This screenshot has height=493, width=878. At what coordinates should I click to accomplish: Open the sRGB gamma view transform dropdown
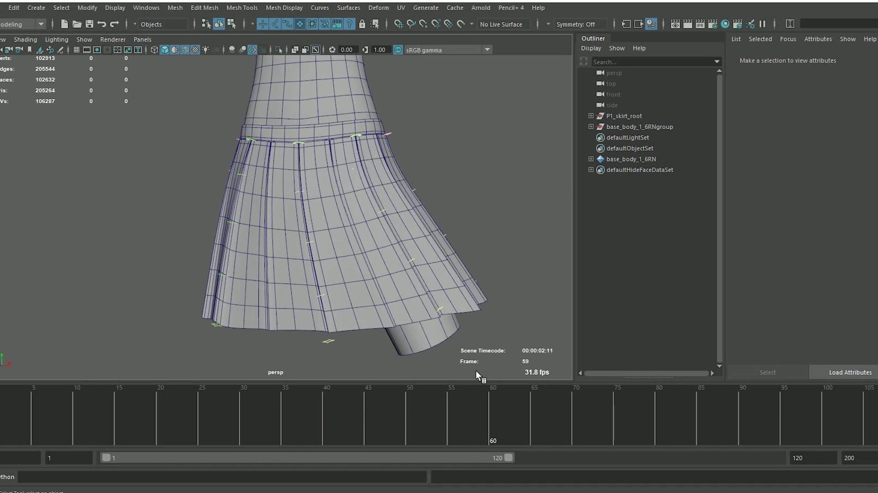(487, 50)
